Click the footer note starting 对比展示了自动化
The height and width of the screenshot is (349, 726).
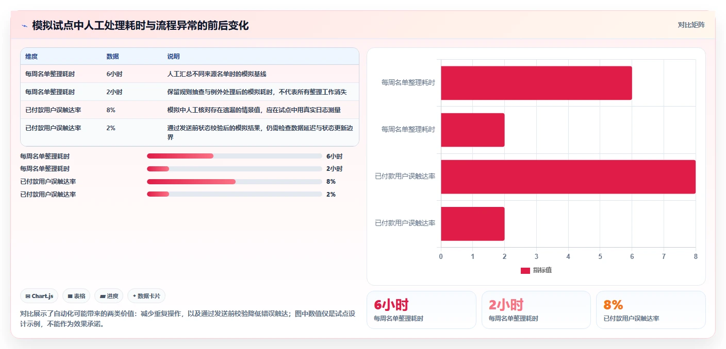pos(187,319)
